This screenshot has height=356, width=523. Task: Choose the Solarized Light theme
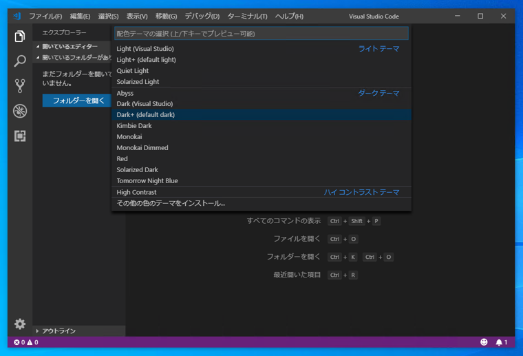click(261, 82)
